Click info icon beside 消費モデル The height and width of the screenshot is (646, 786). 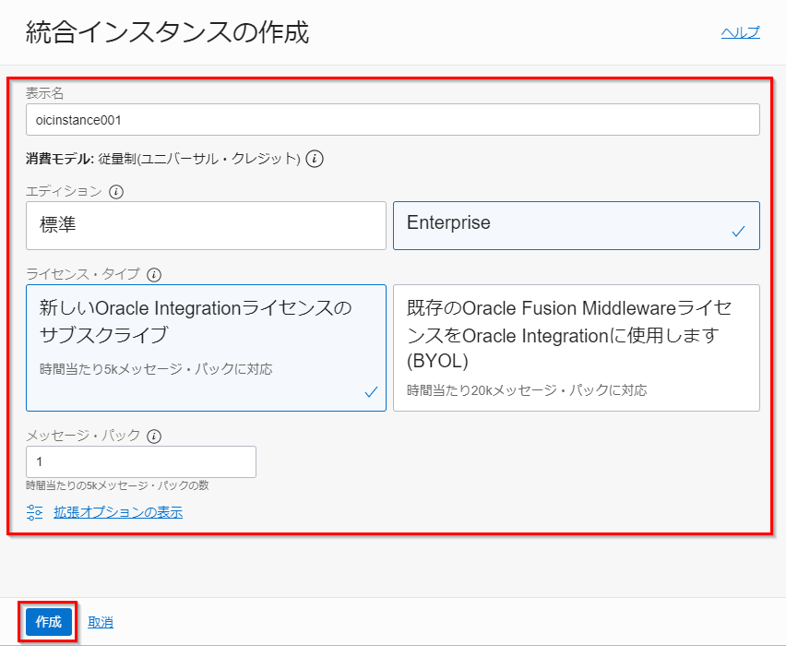pos(315,159)
